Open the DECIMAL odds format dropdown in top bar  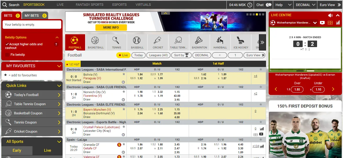click(x=306, y=5)
